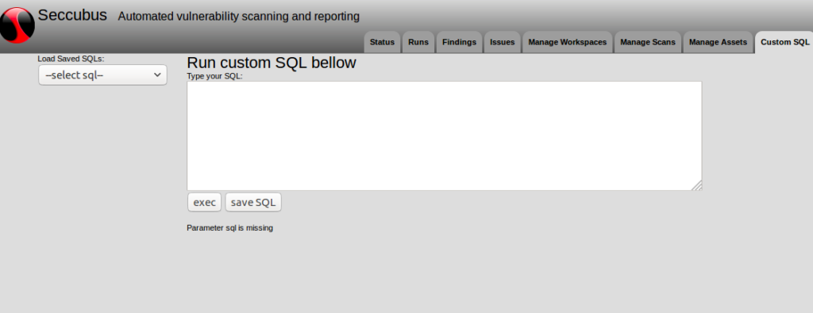Open the Status tab
The image size is (813, 313).
382,43
